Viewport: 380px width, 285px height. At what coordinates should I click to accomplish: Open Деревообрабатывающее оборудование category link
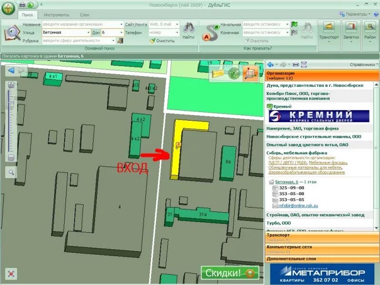306,172
